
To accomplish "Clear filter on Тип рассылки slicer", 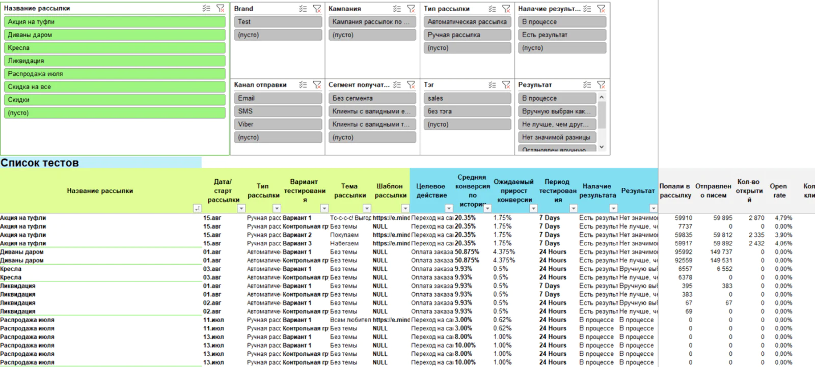I will point(506,9).
